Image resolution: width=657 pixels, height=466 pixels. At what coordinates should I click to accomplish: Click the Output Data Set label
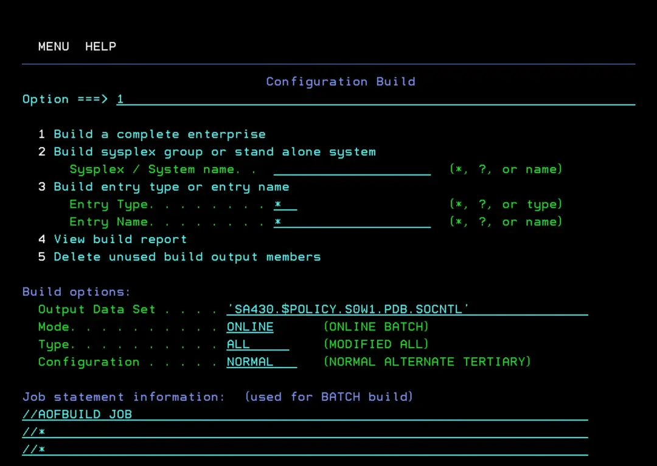97,309
